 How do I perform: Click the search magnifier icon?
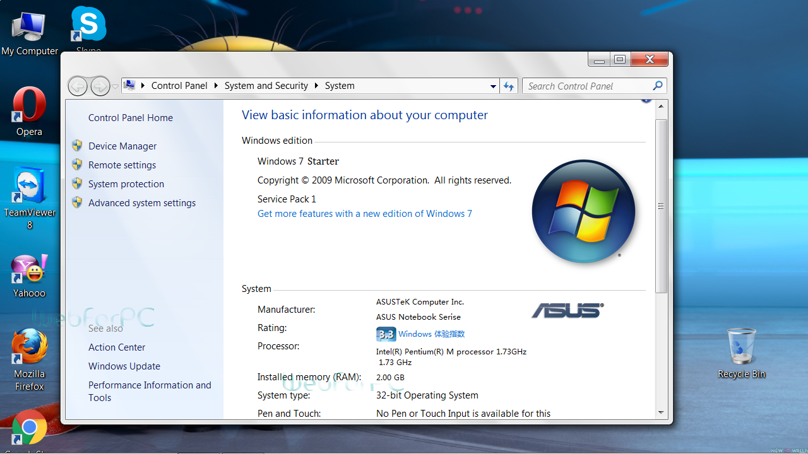click(x=658, y=86)
